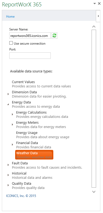Expand the Fault Data node

click(8, 165)
